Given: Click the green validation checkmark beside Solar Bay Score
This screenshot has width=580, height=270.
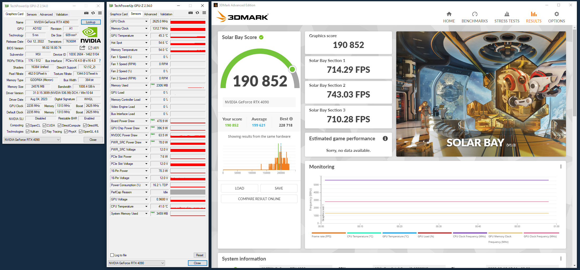Looking at the screenshot, I should coord(261,37).
